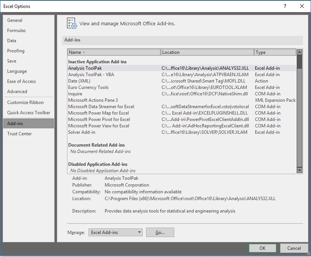
Task: Close the Excel Options dialog
Action: pyautogui.click(x=302, y=6)
